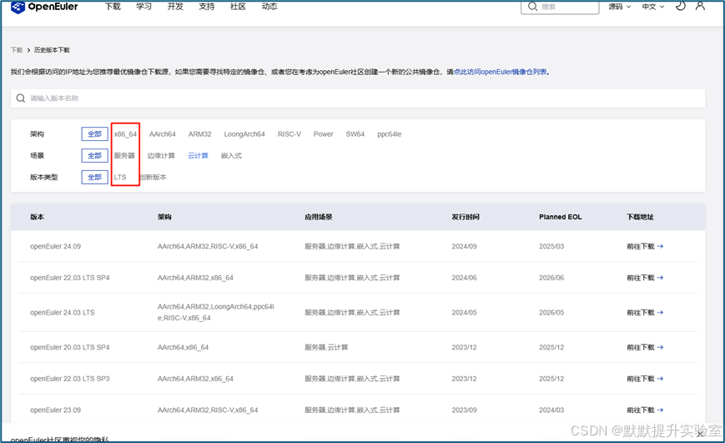Open the user account icon
The width and height of the screenshot is (725, 443).
point(701,6)
